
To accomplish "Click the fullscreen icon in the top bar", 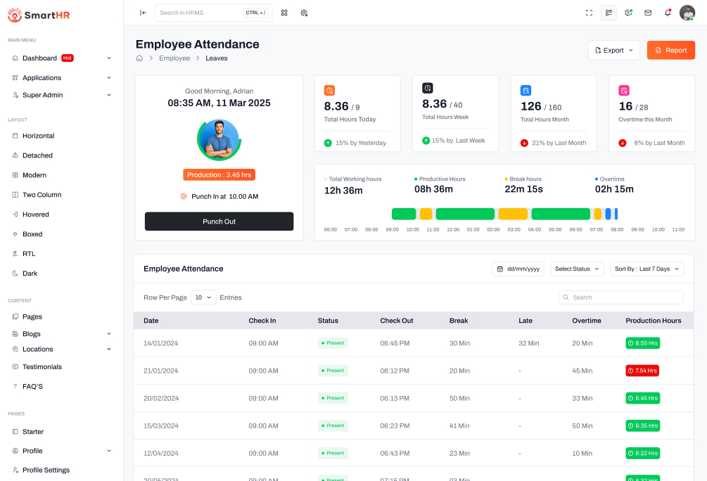I will pyautogui.click(x=589, y=13).
